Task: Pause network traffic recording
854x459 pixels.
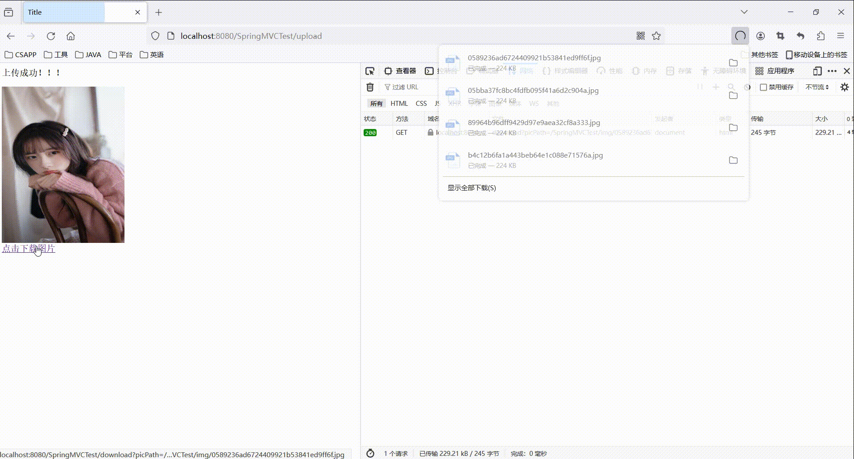Action: 700,87
